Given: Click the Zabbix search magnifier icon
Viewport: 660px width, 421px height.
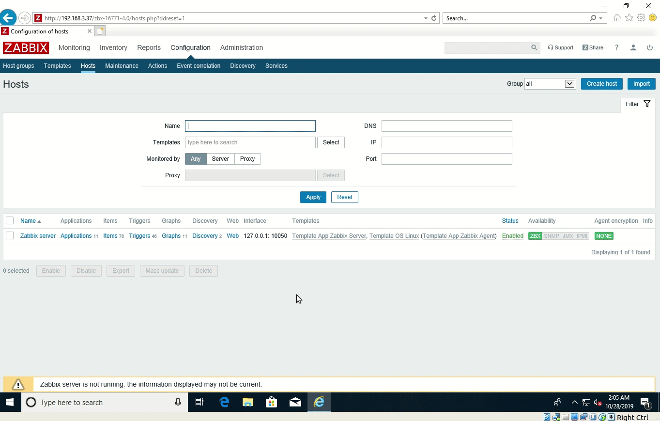Looking at the screenshot, I should [534, 47].
